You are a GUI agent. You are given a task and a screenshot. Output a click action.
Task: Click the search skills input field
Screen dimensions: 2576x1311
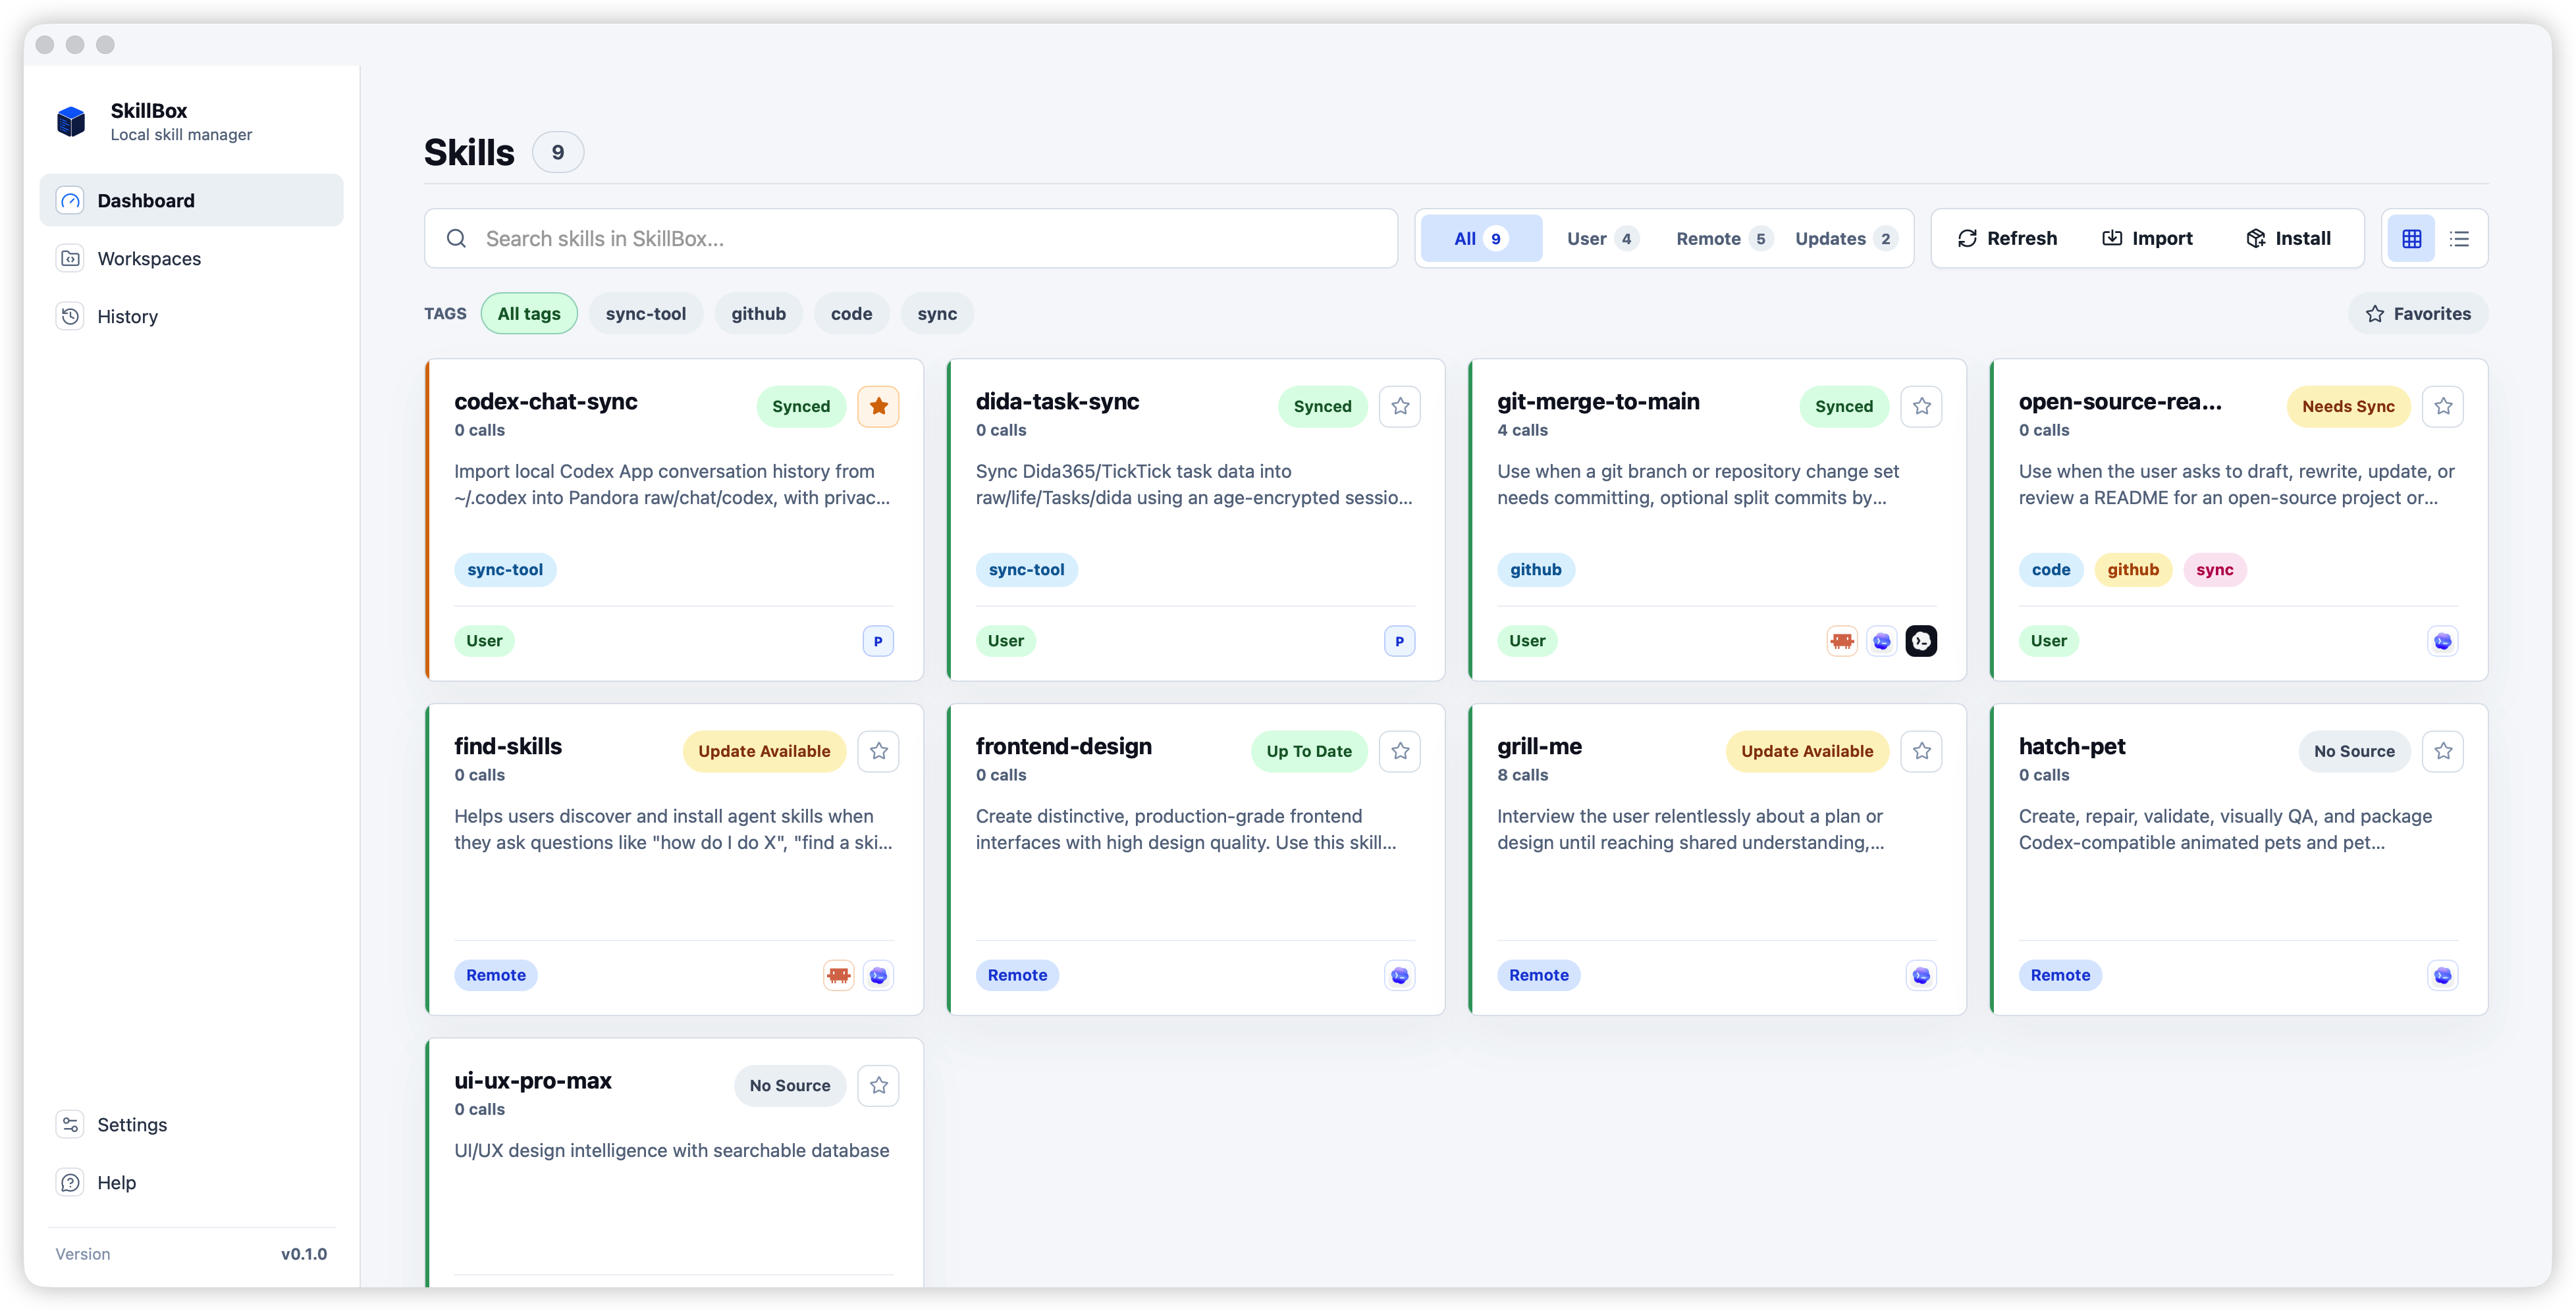[x=911, y=239]
